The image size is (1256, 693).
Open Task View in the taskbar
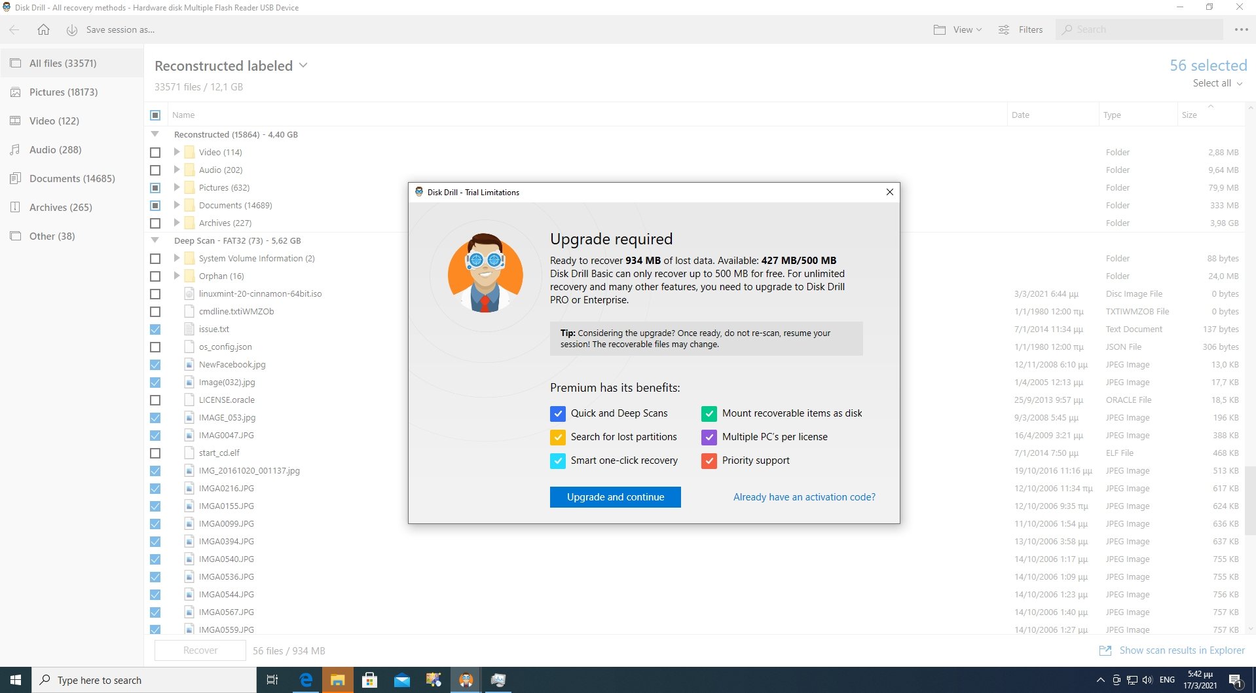(272, 680)
